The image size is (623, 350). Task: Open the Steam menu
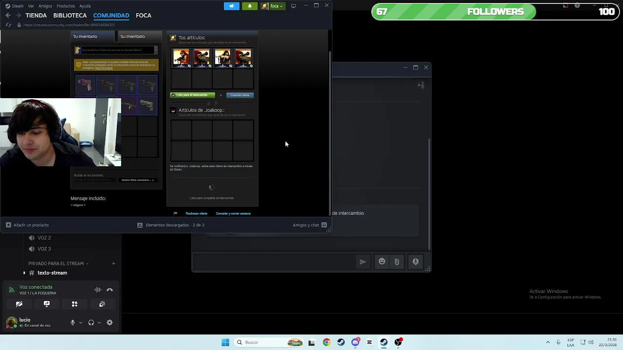14,6
